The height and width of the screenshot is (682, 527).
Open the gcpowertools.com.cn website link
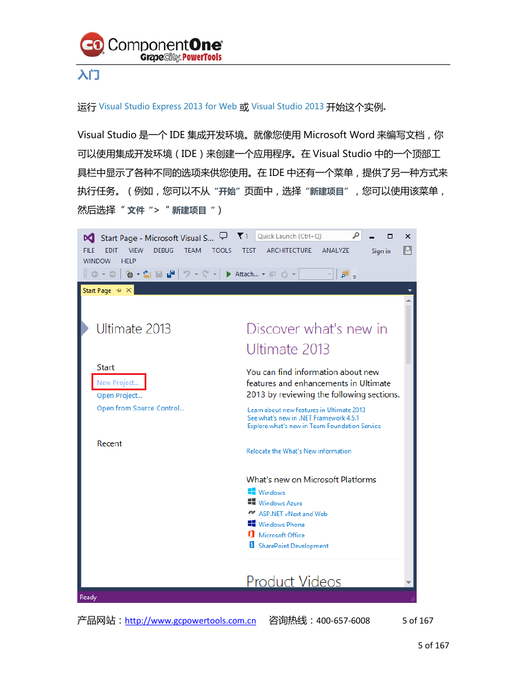click(191, 621)
